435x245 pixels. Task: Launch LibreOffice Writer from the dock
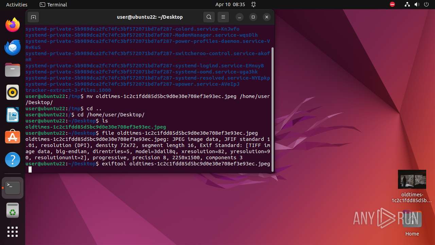(x=13, y=115)
